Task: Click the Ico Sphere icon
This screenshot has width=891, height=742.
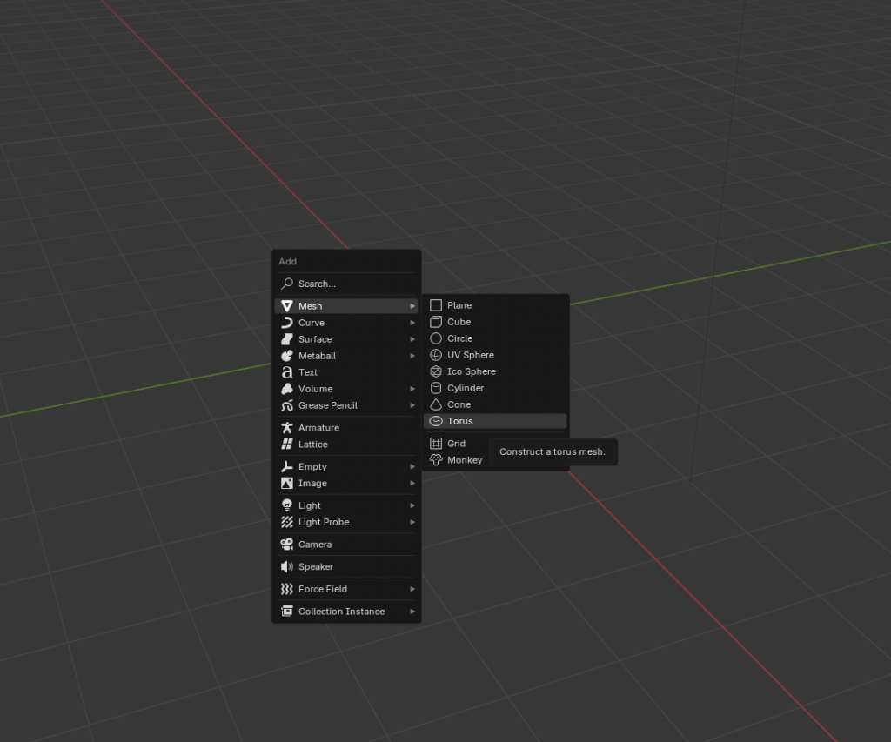Action: pyautogui.click(x=436, y=371)
